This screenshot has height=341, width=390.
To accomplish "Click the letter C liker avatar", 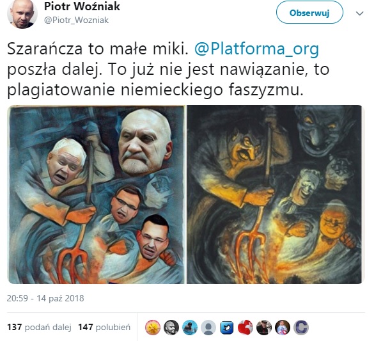I will (x=301, y=328).
